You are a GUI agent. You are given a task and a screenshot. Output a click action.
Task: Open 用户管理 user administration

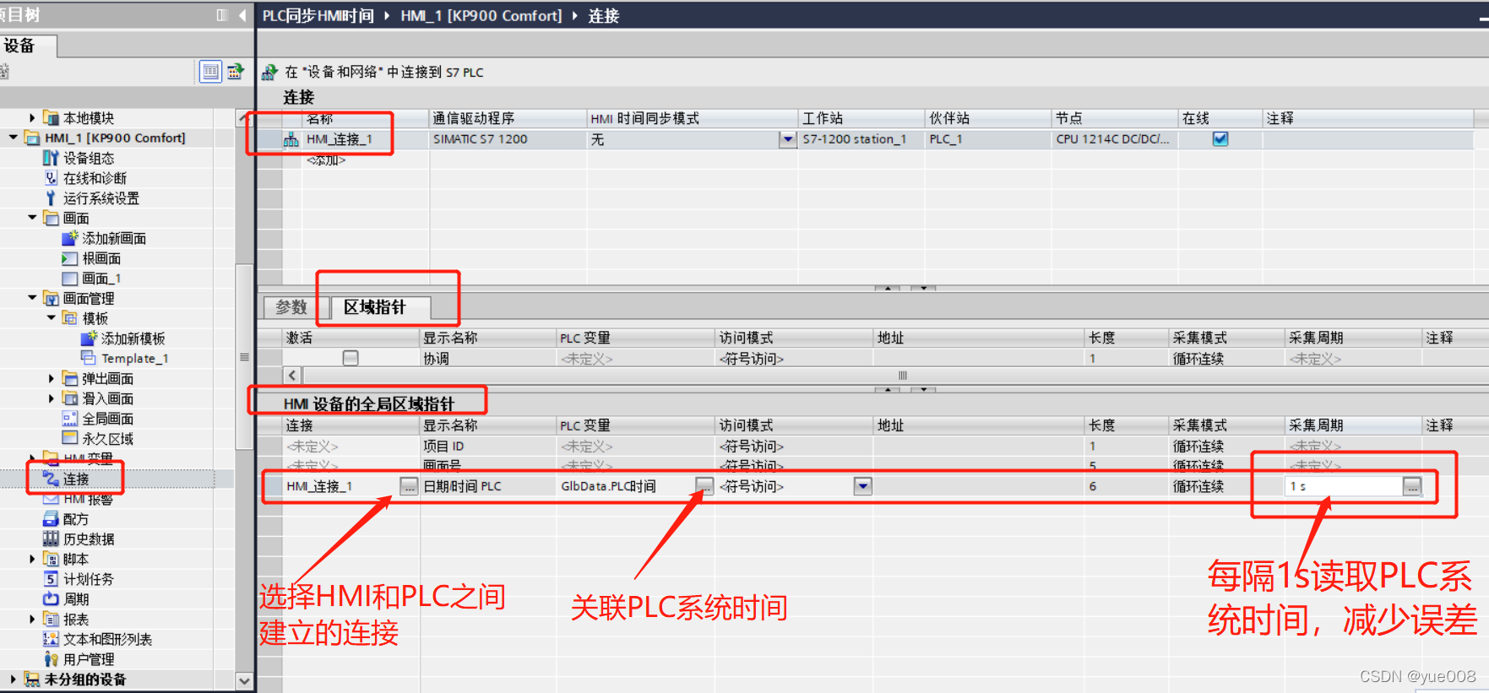coord(88,659)
